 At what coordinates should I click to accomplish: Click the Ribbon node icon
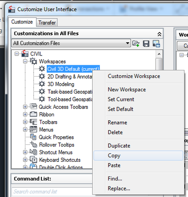[33, 114]
